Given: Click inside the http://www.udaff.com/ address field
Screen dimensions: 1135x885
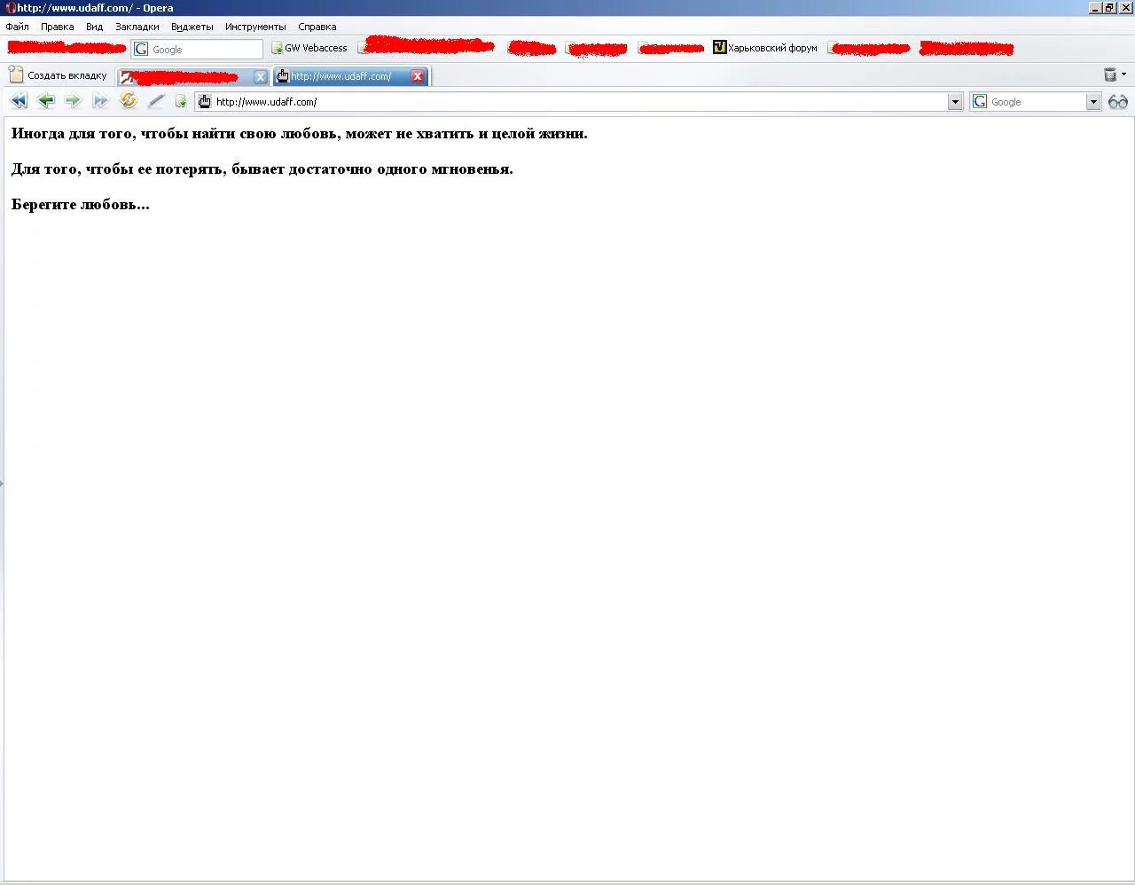Looking at the screenshot, I should point(580,102).
